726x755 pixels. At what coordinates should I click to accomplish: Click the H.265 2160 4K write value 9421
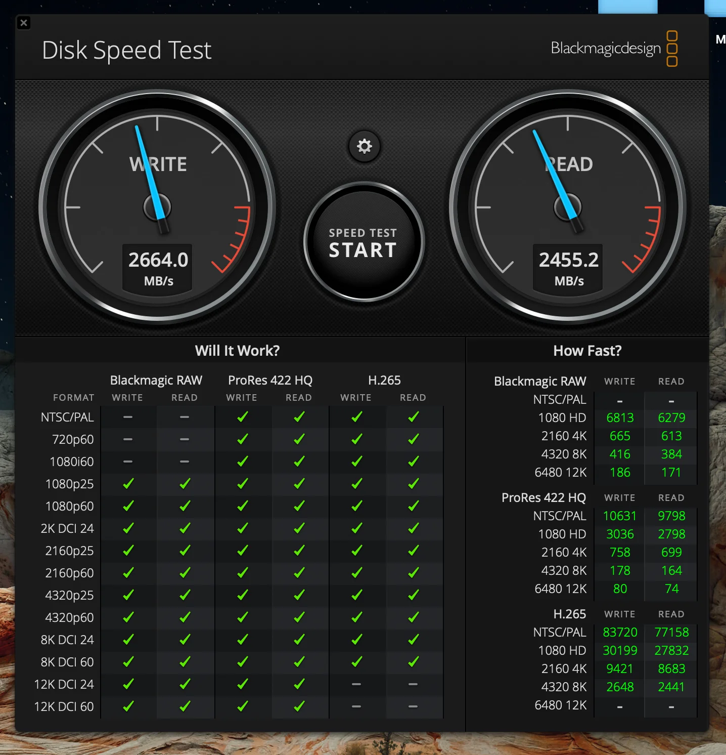[x=620, y=668]
